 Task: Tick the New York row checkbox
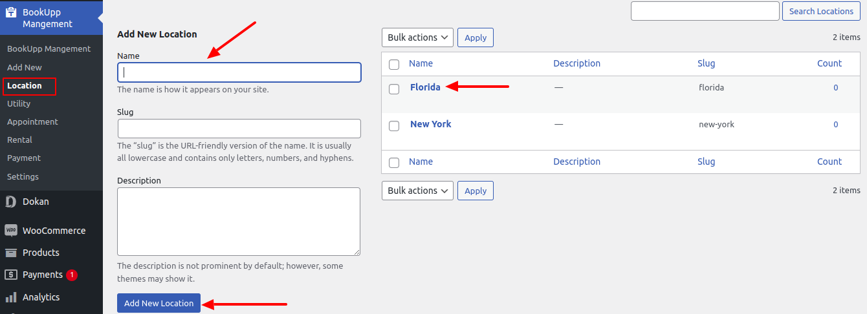pyautogui.click(x=394, y=125)
